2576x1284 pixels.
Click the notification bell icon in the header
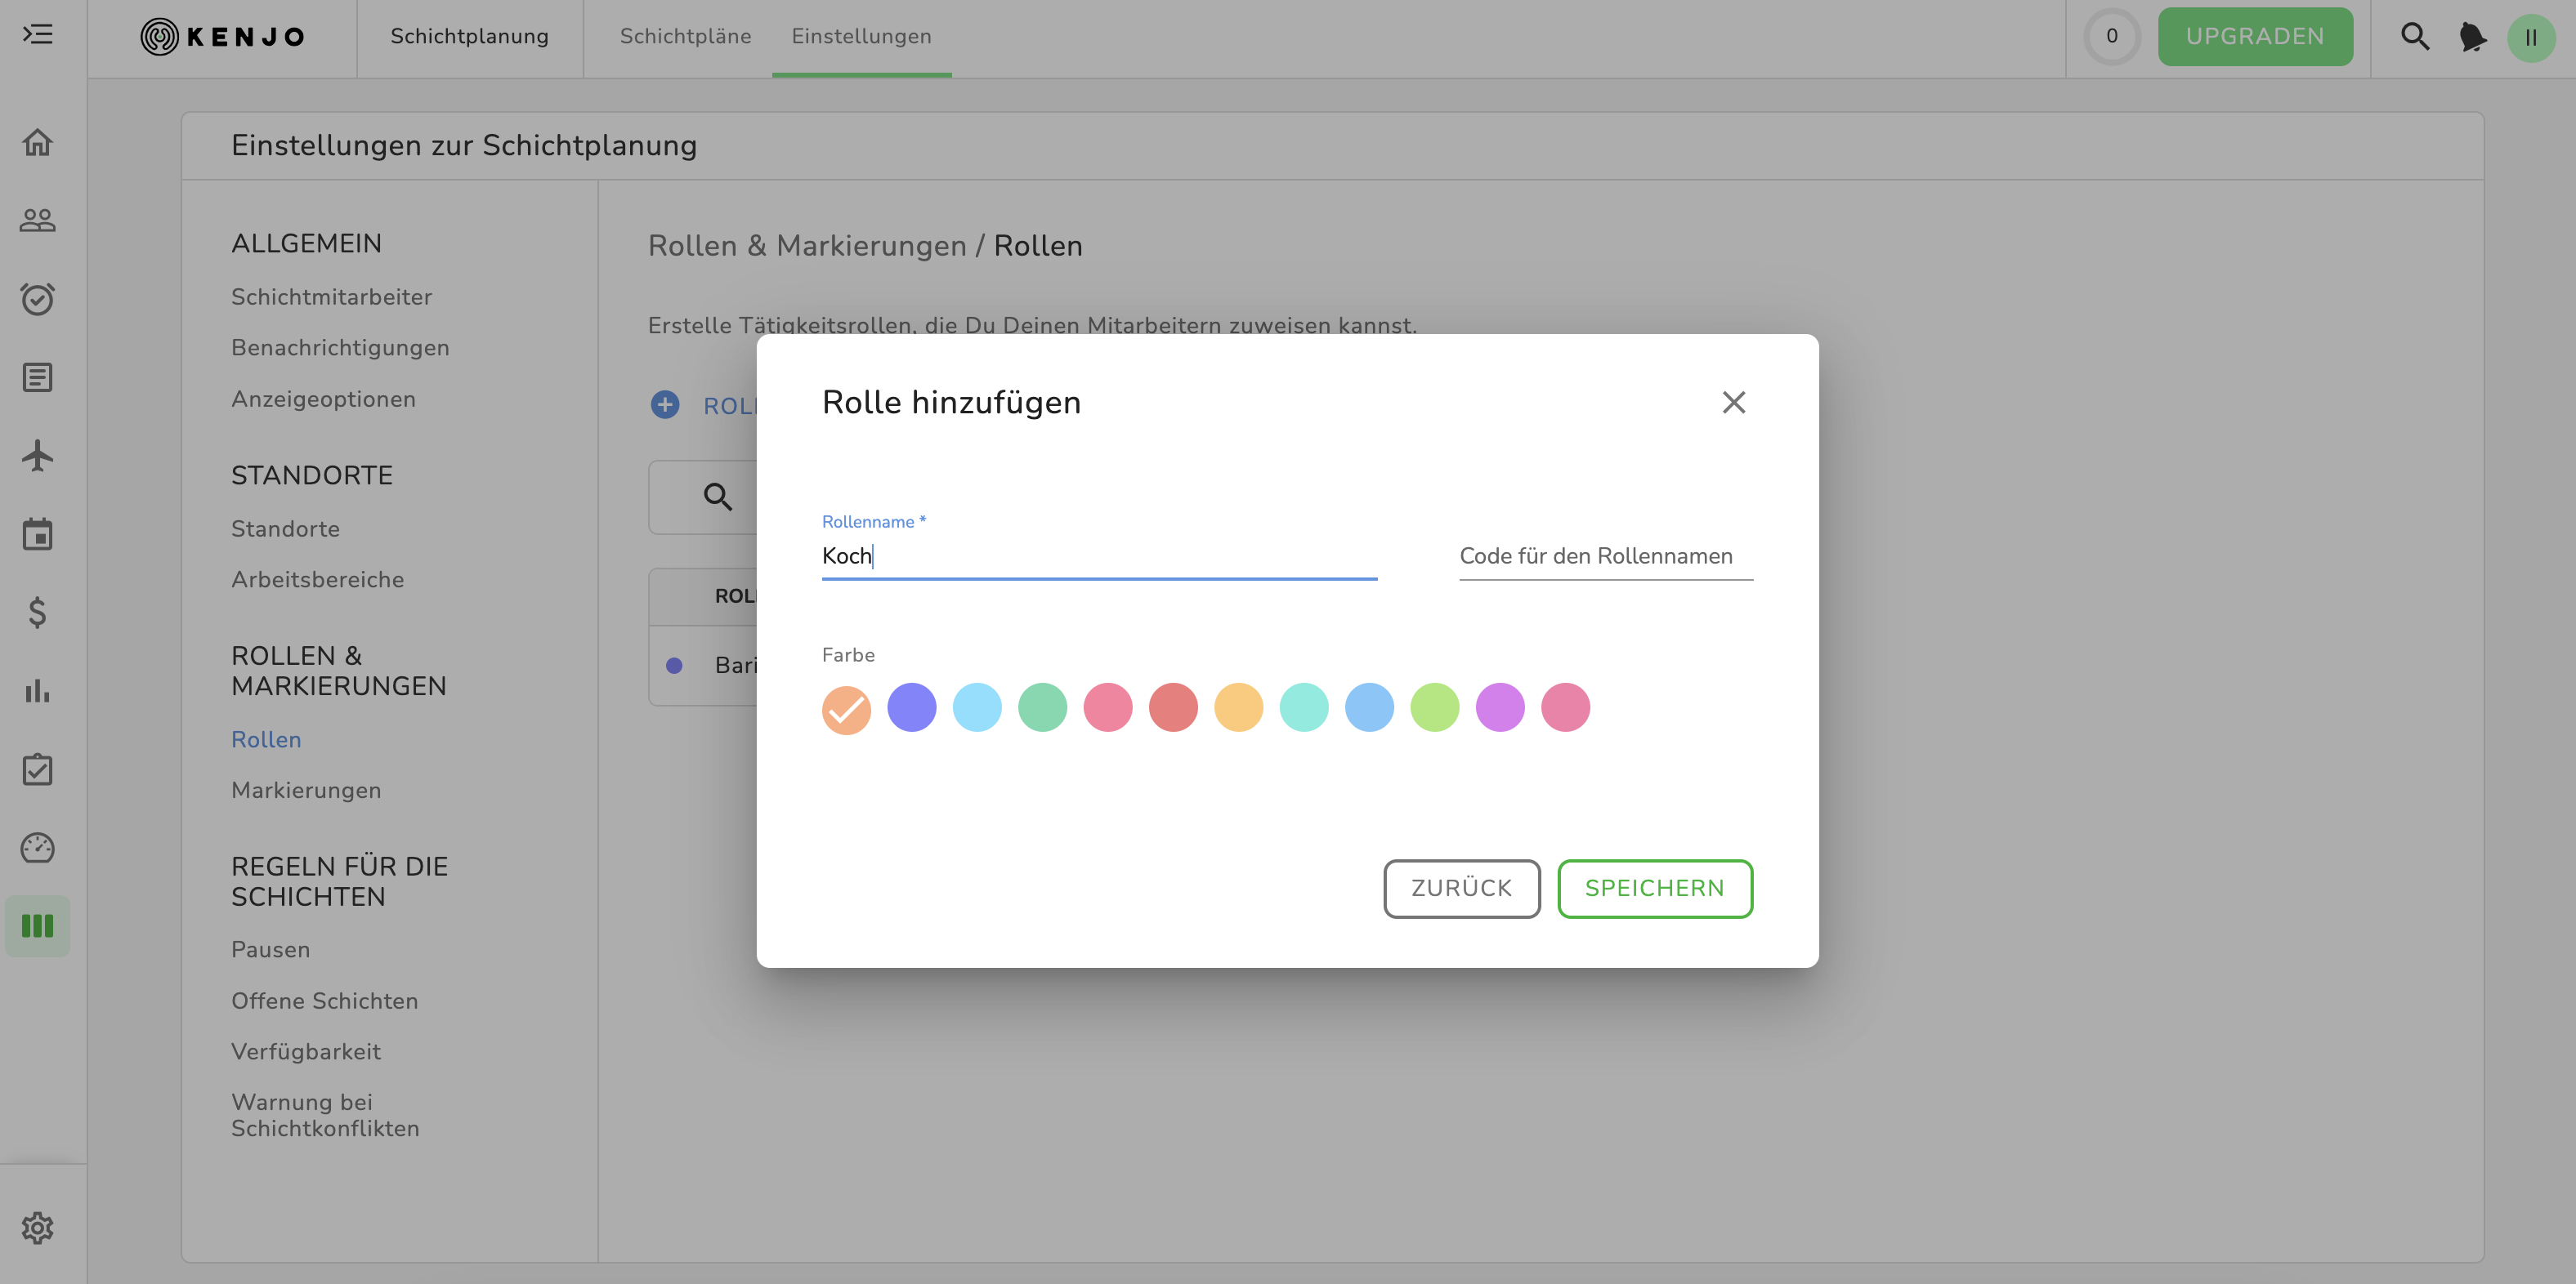(2472, 37)
